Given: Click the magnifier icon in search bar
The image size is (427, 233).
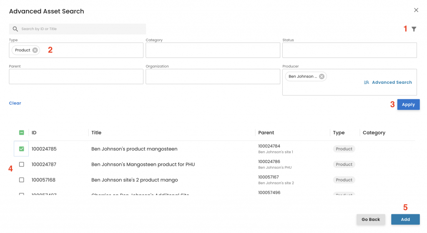Looking at the screenshot, I should coord(15,29).
